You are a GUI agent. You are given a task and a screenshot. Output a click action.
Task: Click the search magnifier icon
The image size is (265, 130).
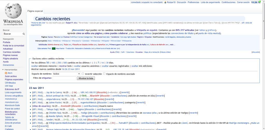(24, 34)
